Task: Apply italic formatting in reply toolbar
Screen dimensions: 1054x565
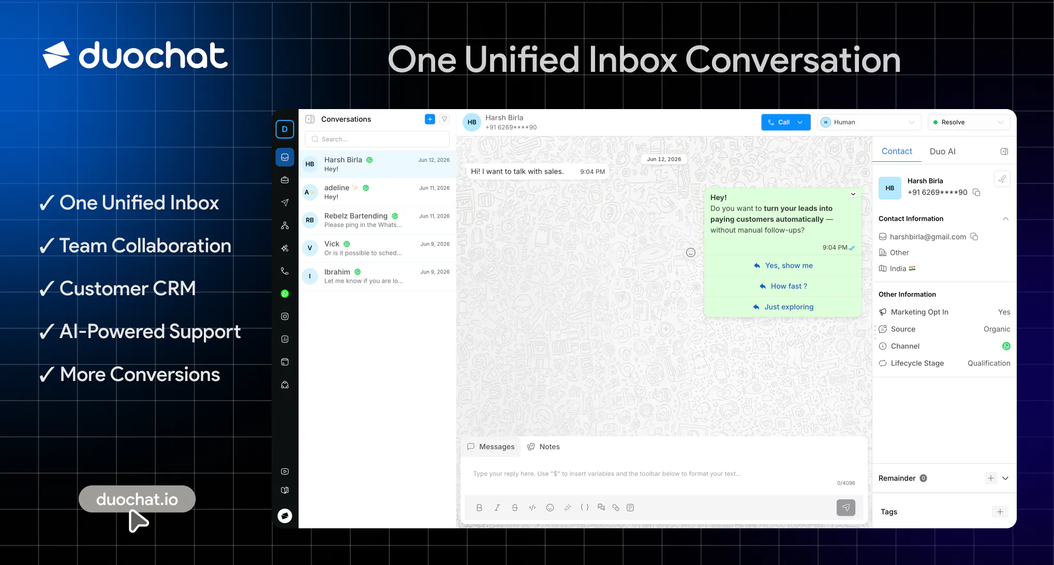Action: (x=497, y=508)
